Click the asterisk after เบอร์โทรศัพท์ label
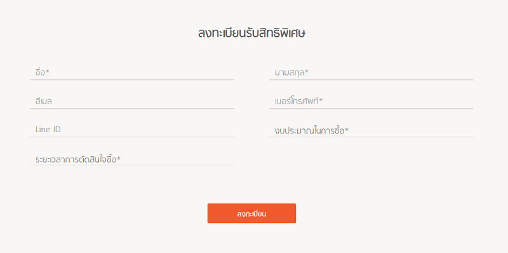The image size is (508, 253). tap(321, 100)
